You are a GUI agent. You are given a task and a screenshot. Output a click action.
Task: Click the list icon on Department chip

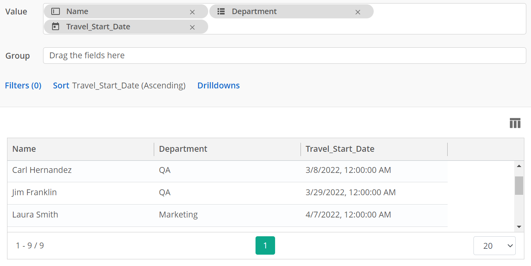[221, 12]
